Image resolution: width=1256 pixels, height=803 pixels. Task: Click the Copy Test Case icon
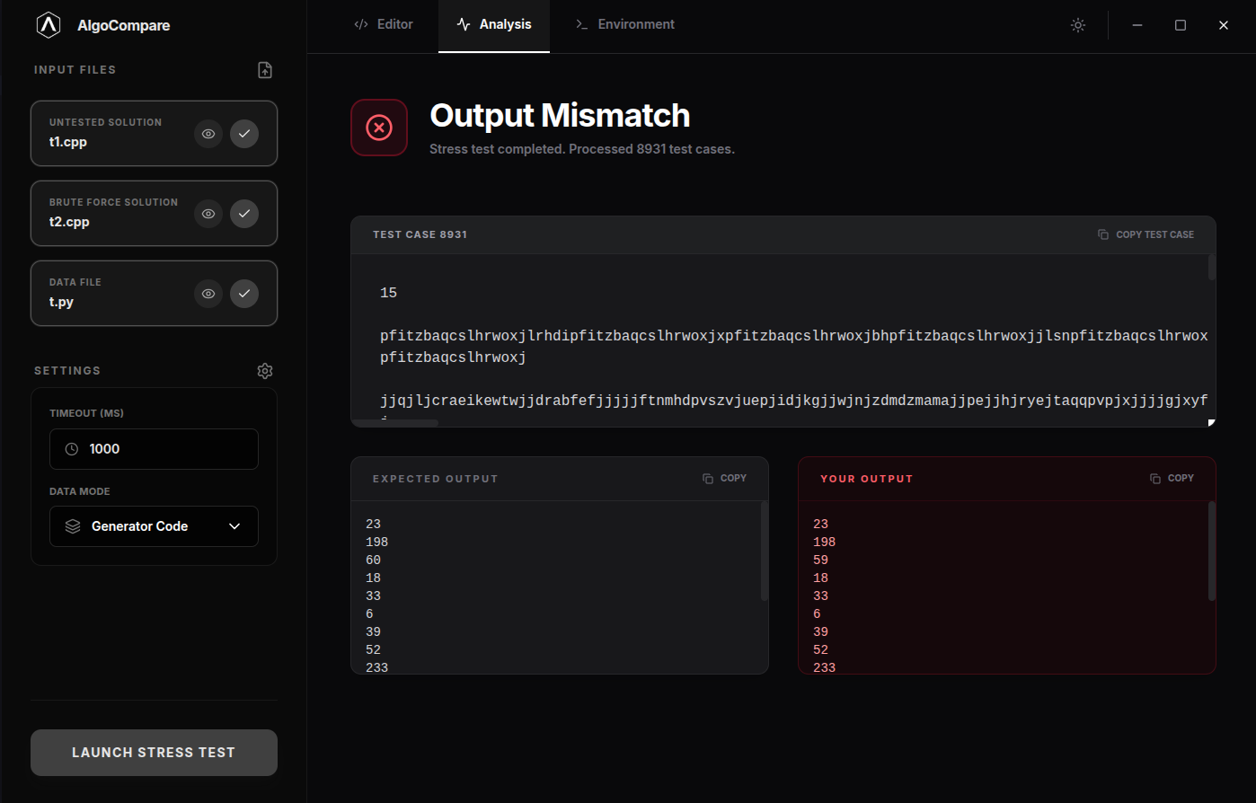(1103, 234)
